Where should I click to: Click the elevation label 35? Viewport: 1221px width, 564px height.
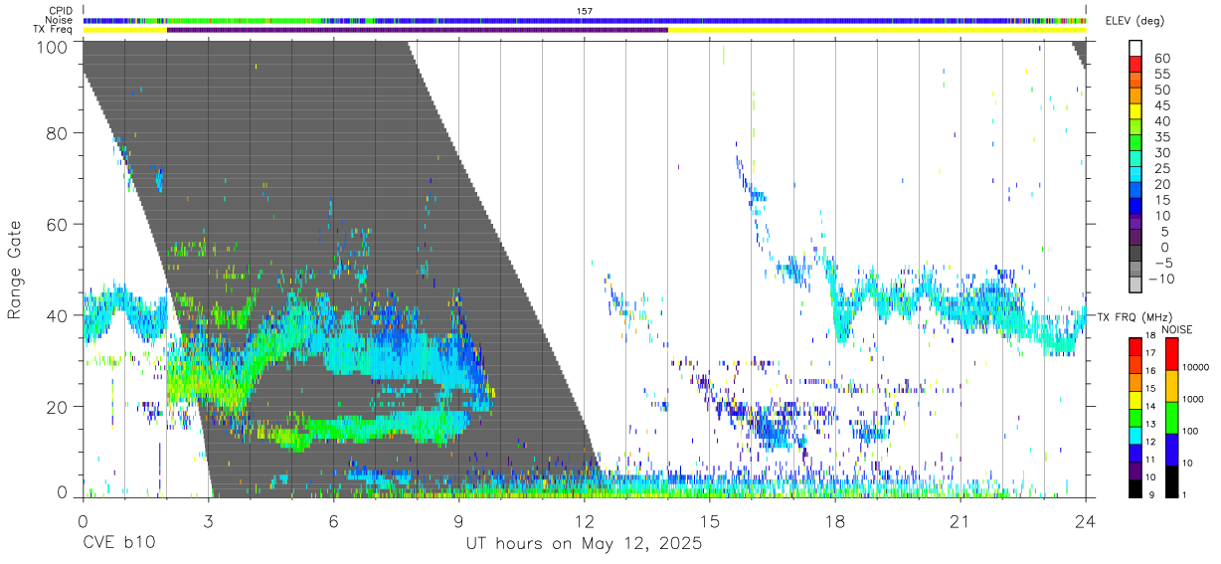pyautogui.click(x=1161, y=137)
